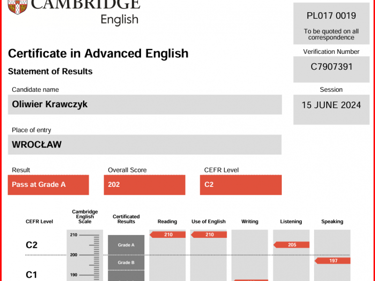The height and width of the screenshot is (281, 375).
Task: Click the Speaking score marker 197
Action: (x=333, y=261)
